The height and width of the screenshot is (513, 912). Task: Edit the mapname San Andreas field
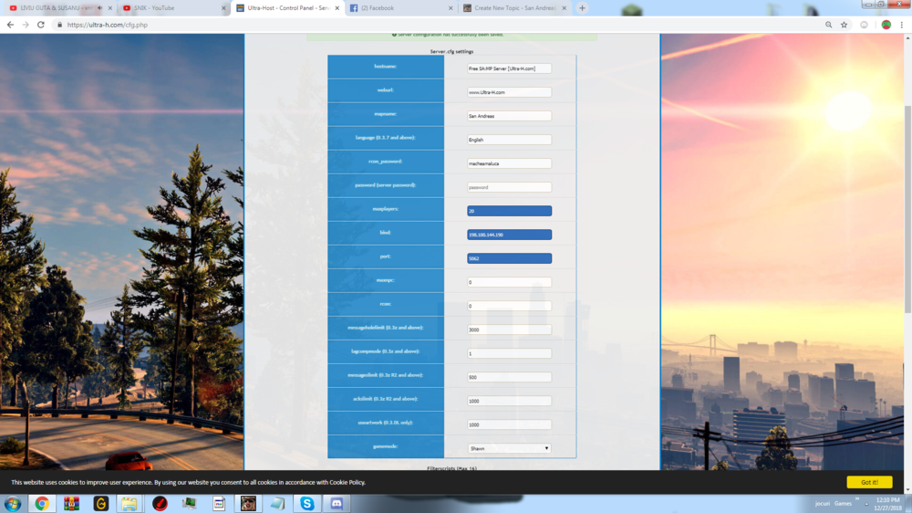(x=509, y=116)
